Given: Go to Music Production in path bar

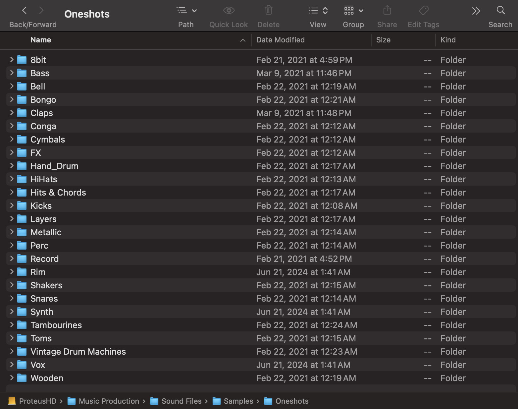Looking at the screenshot, I should (103, 401).
